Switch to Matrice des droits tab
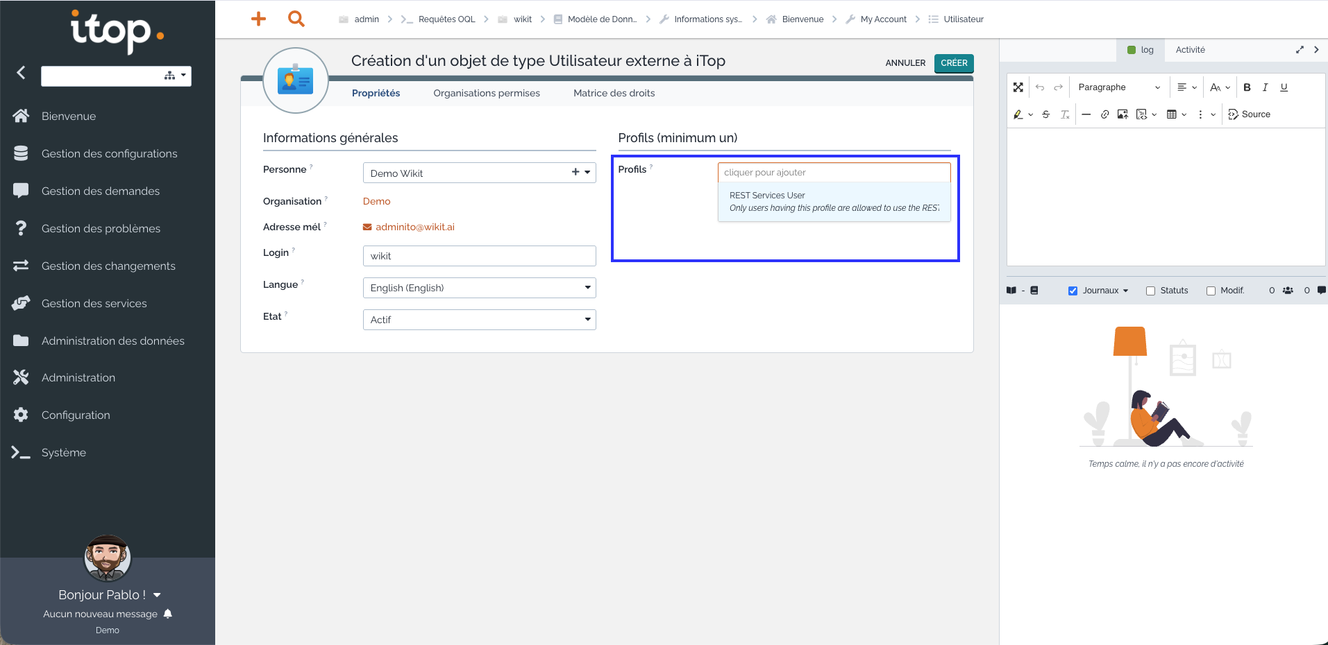Viewport: 1328px width, 645px height. click(614, 93)
